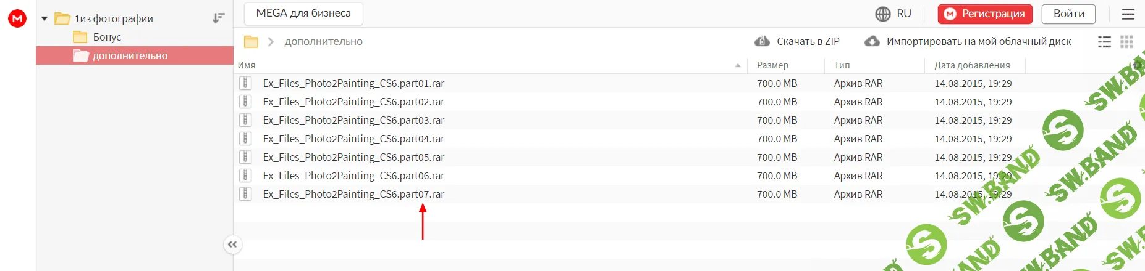1145x271 pixels.
Task: Click the globe language icon
Action: click(x=883, y=14)
